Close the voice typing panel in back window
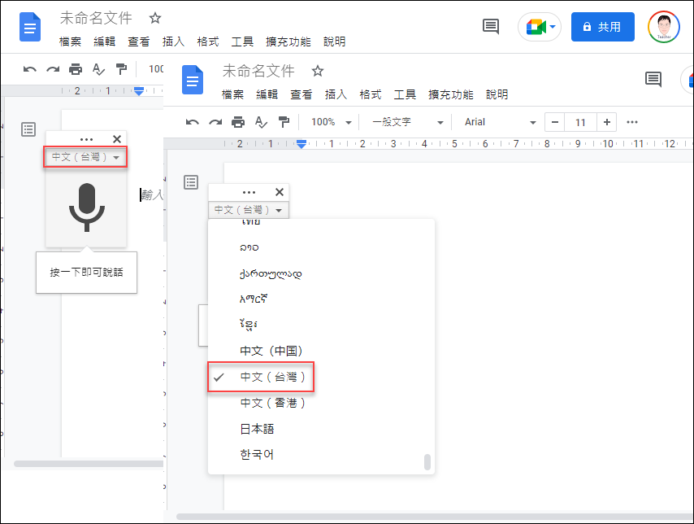The height and width of the screenshot is (524, 694). [x=117, y=139]
